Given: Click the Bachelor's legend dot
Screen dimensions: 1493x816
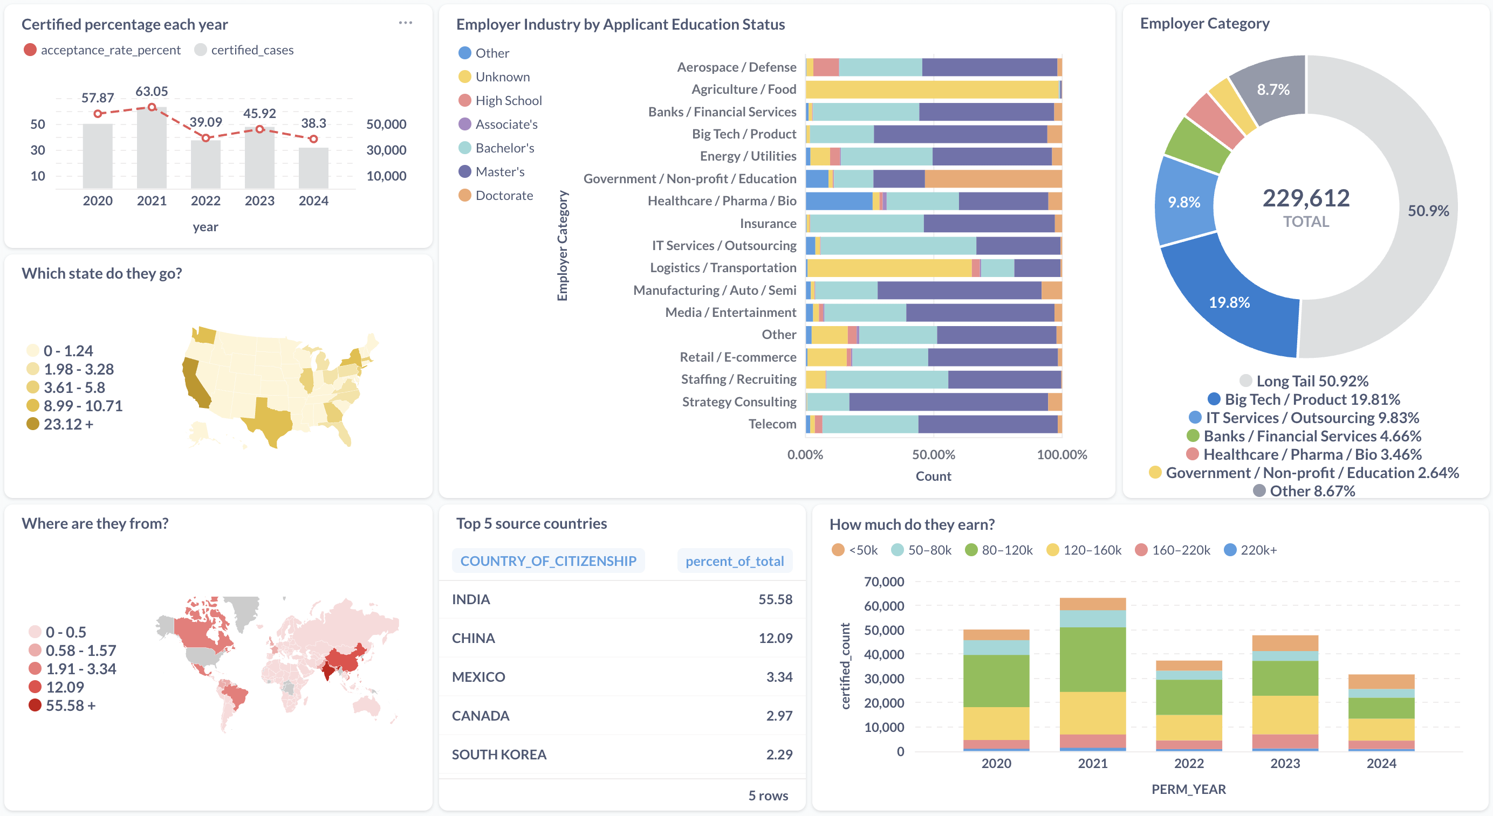Looking at the screenshot, I should (465, 148).
